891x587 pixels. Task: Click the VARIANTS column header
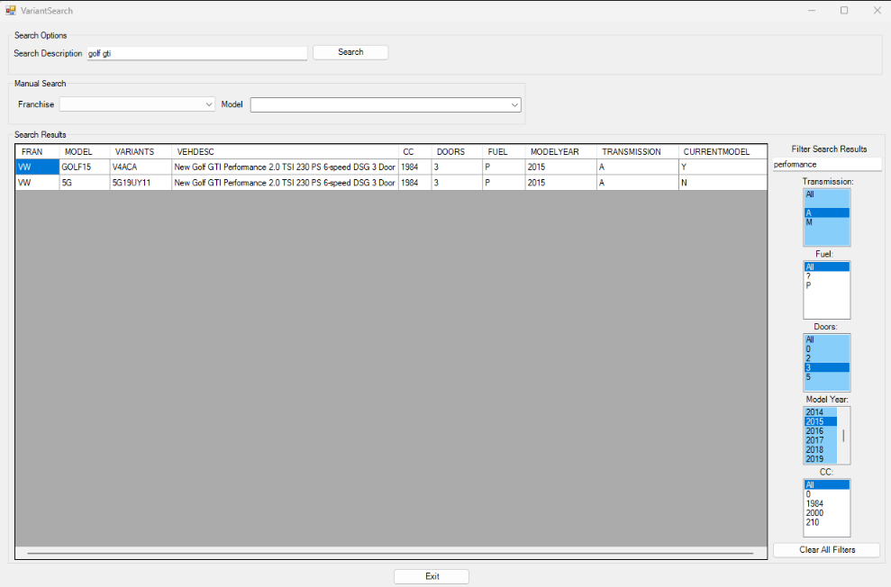141,152
